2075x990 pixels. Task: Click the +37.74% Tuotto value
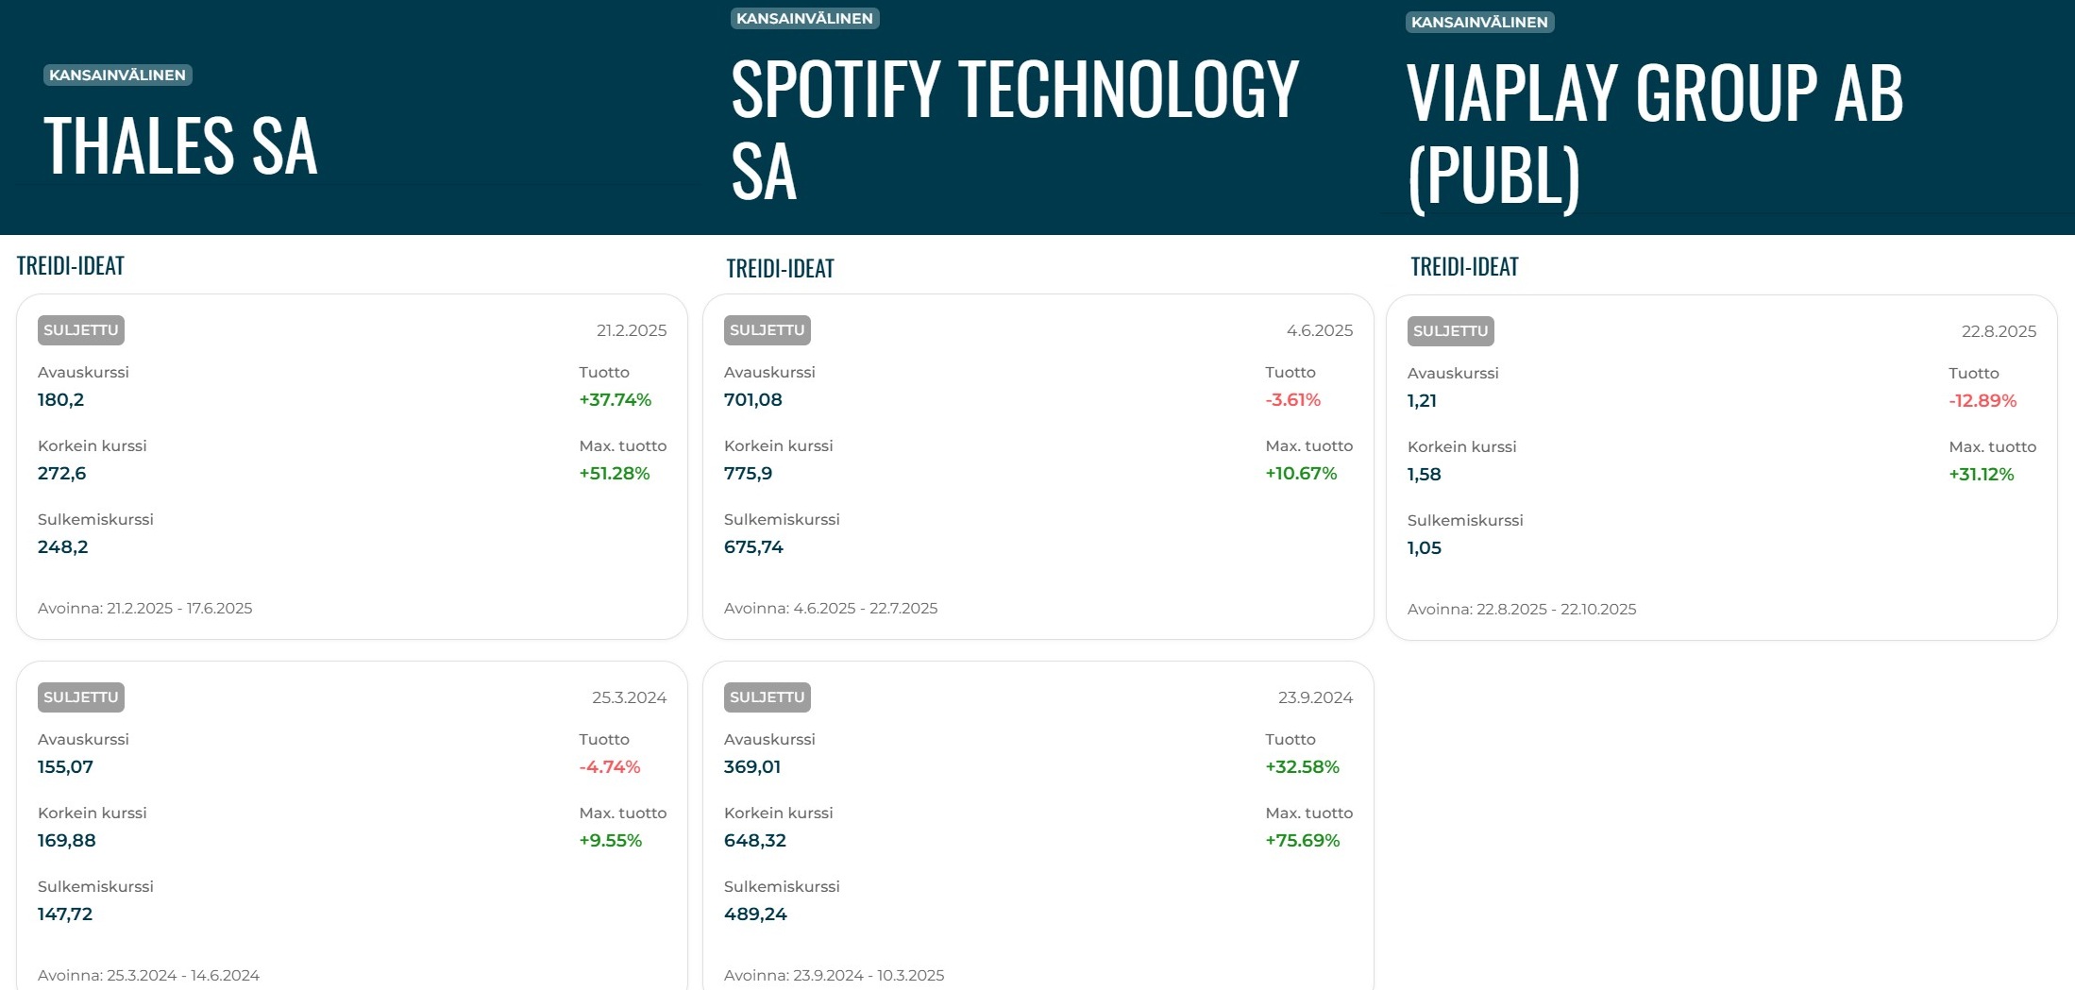click(x=615, y=399)
